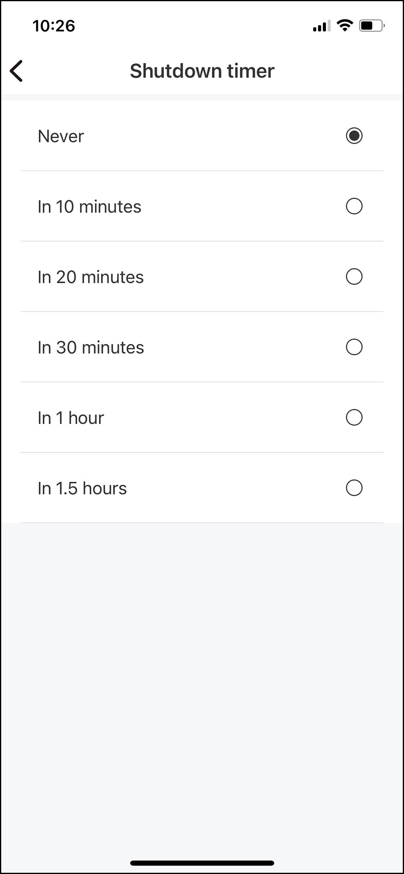The image size is (404, 874).
Task: Select the In 30 minutes radio button
Action: (x=354, y=347)
